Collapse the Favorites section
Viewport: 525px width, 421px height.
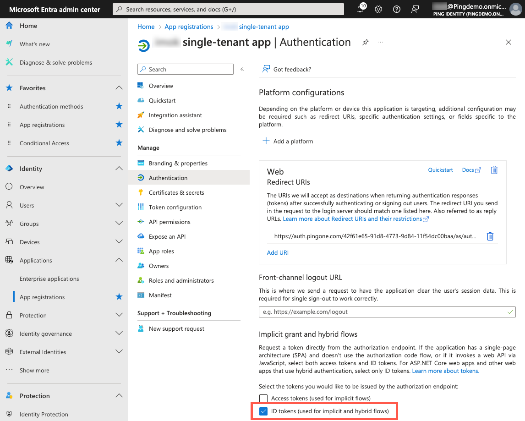click(x=119, y=88)
